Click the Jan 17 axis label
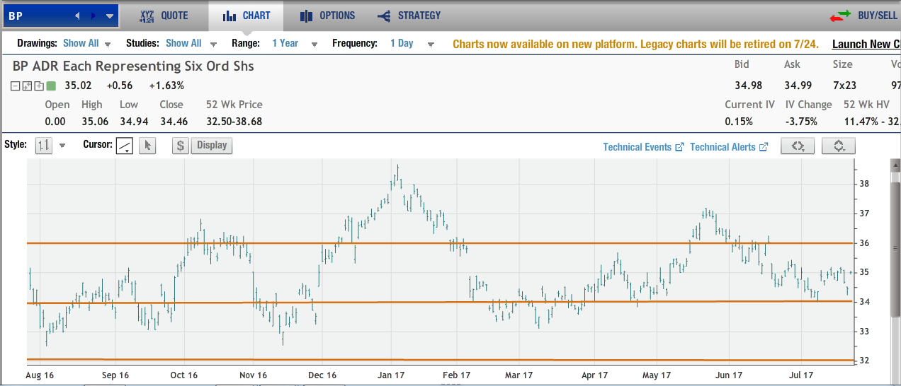 click(x=392, y=375)
